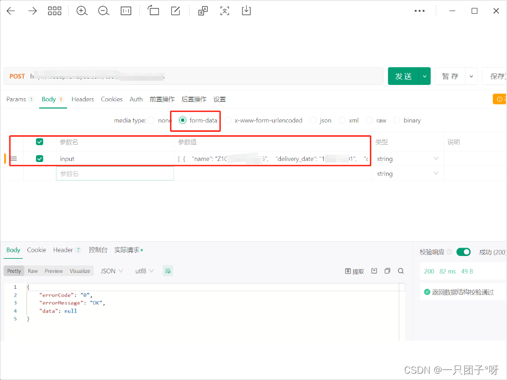Select the zoom out magnifier icon

point(104,11)
